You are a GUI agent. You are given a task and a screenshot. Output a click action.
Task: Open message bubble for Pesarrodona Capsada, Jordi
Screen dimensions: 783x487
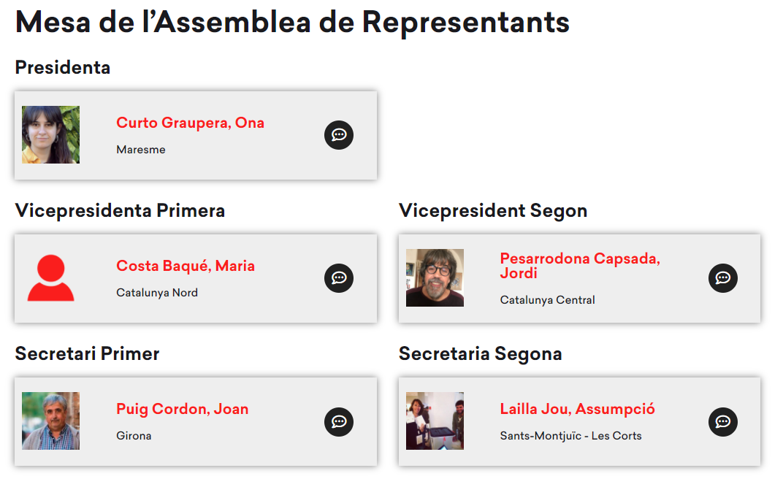(x=723, y=278)
